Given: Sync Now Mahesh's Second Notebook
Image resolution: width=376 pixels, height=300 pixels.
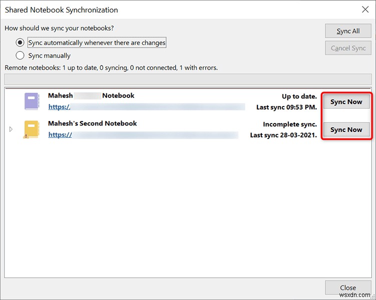Looking at the screenshot, I should click(346, 129).
